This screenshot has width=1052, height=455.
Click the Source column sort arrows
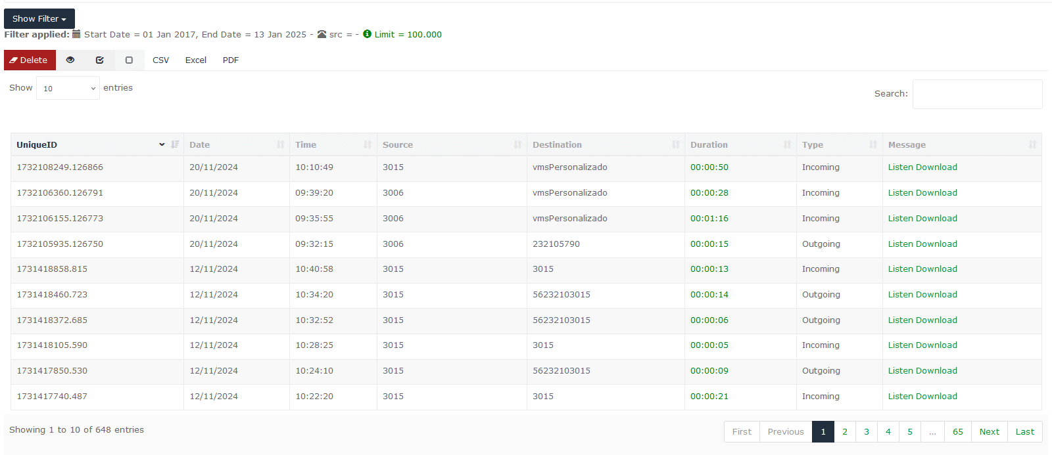click(517, 144)
